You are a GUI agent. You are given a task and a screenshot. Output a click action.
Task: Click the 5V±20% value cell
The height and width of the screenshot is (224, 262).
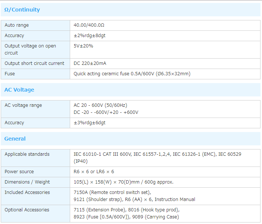click(83, 46)
